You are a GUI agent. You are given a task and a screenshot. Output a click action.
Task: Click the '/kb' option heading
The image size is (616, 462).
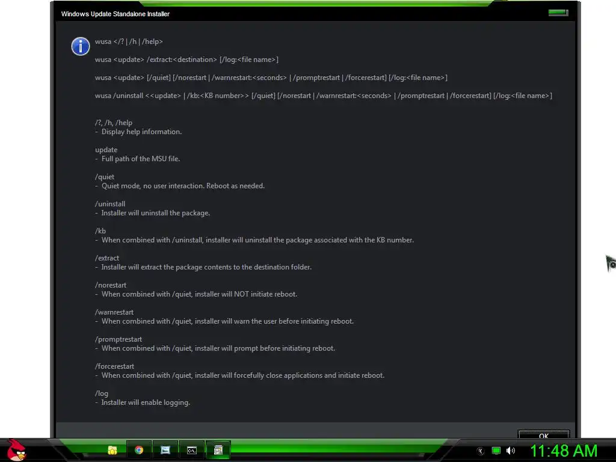click(x=100, y=231)
